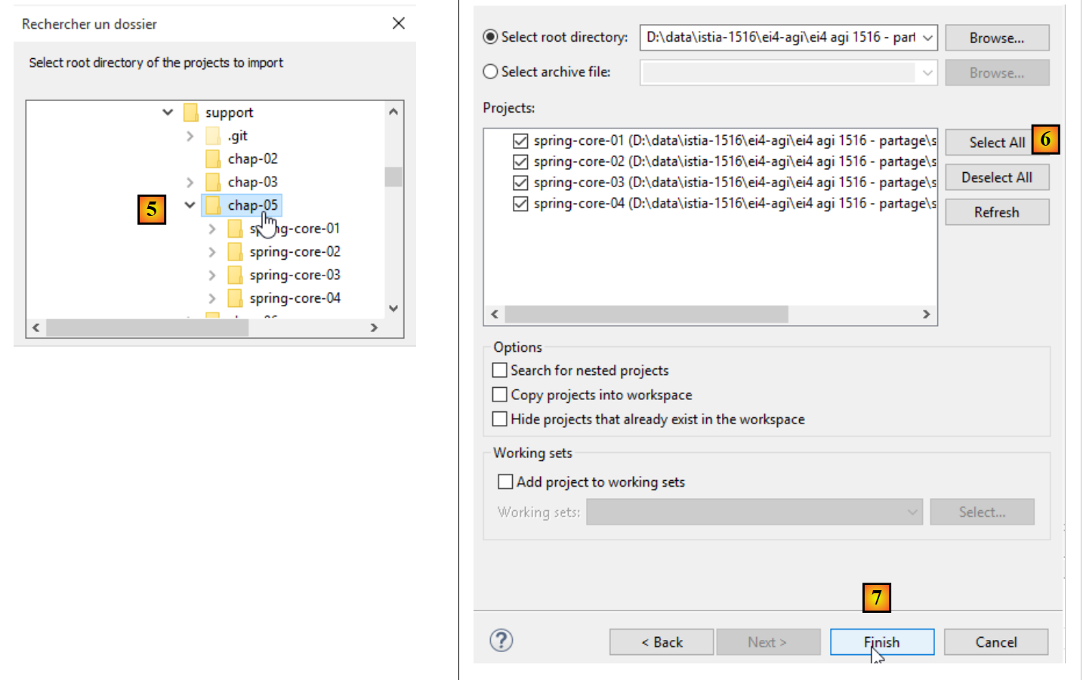This screenshot has width=1083, height=680.
Task: Uncheck the spring-core-02 project
Action: [520, 162]
